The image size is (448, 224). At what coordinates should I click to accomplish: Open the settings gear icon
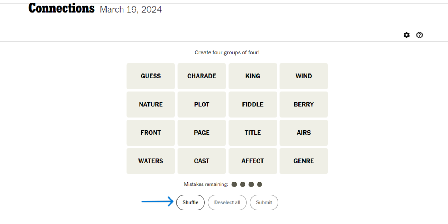[406, 35]
